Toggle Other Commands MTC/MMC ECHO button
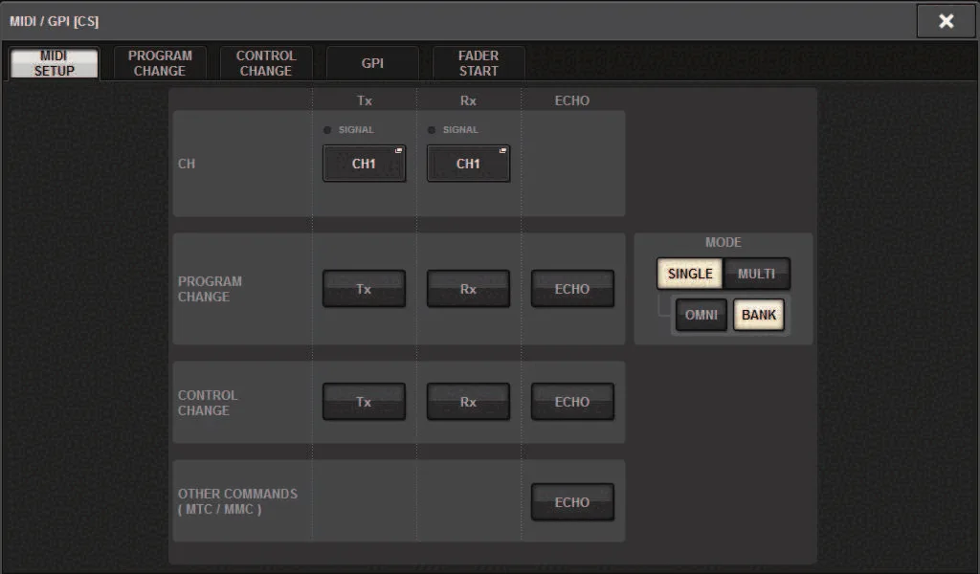The image size is (980, 574). click(572, 502)
